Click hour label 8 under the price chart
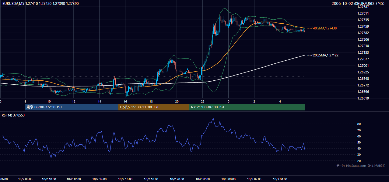This screenshot has width=389, height=182. 25,101
